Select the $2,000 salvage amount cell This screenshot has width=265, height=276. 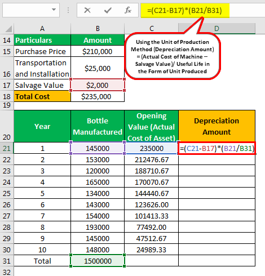(x=98, y=85)
